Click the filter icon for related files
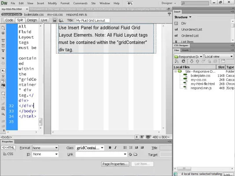Viewport: 235px width, 176px height. point(169,15)
